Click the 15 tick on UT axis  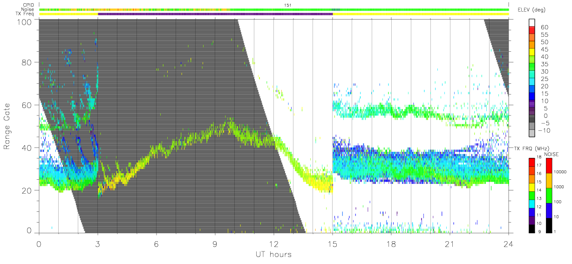(333, 244)
